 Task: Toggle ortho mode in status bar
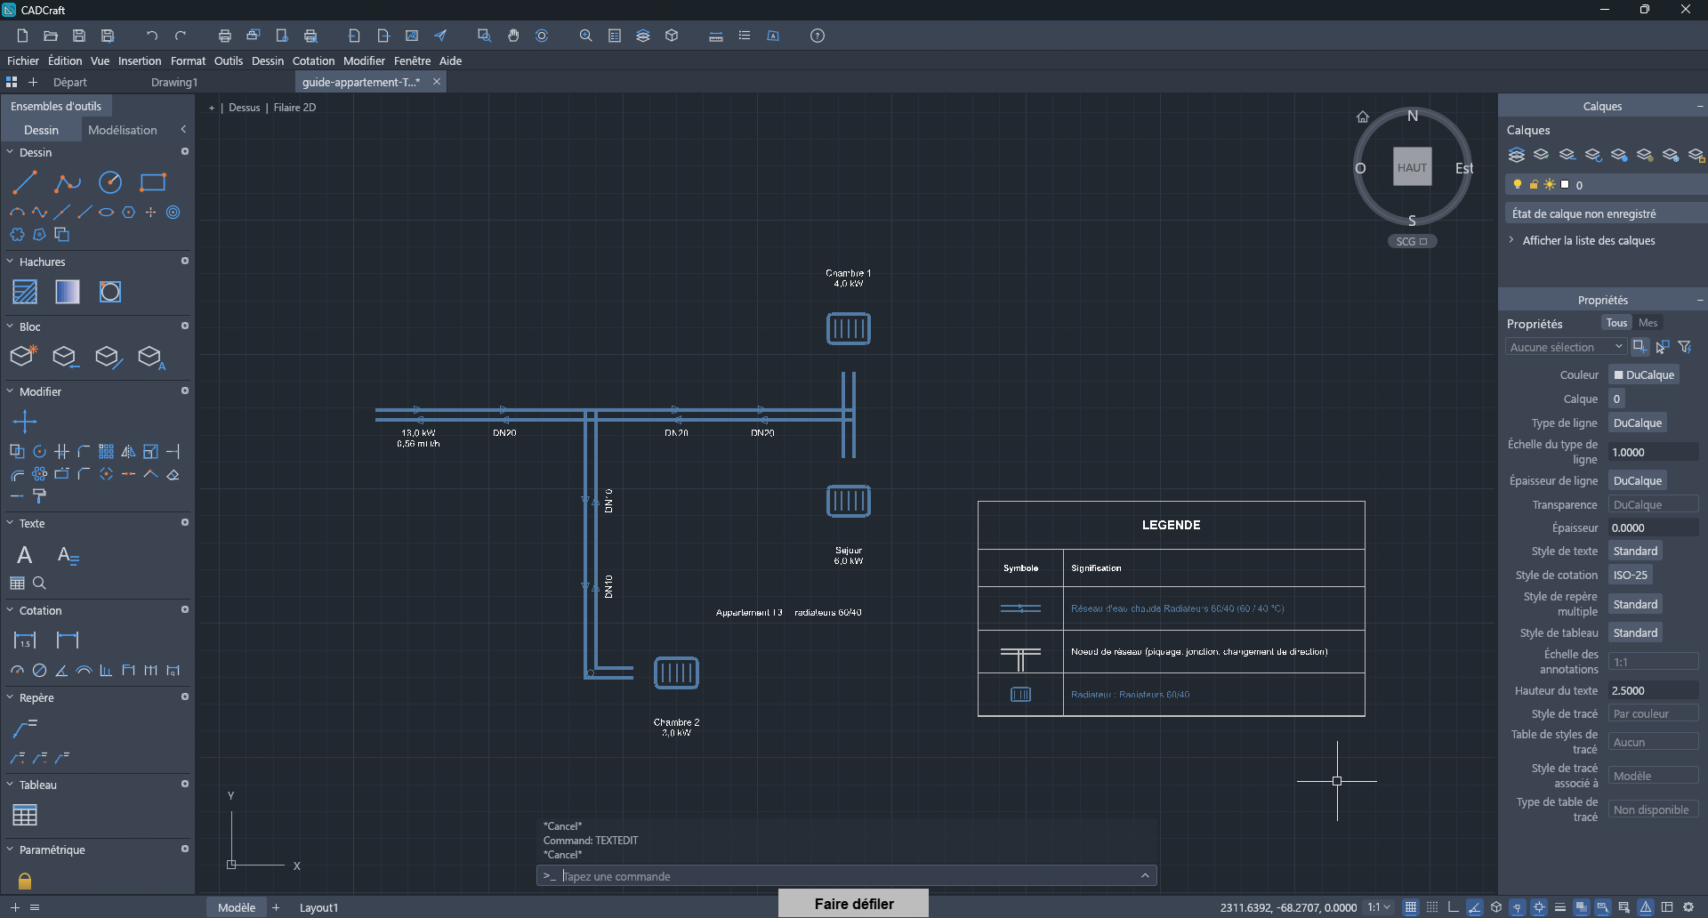coord(1454,907)
